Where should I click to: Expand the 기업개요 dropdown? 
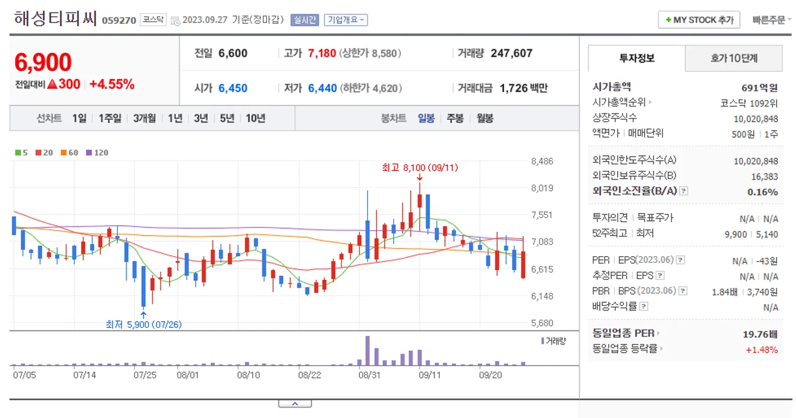click(x=346, y=20)
